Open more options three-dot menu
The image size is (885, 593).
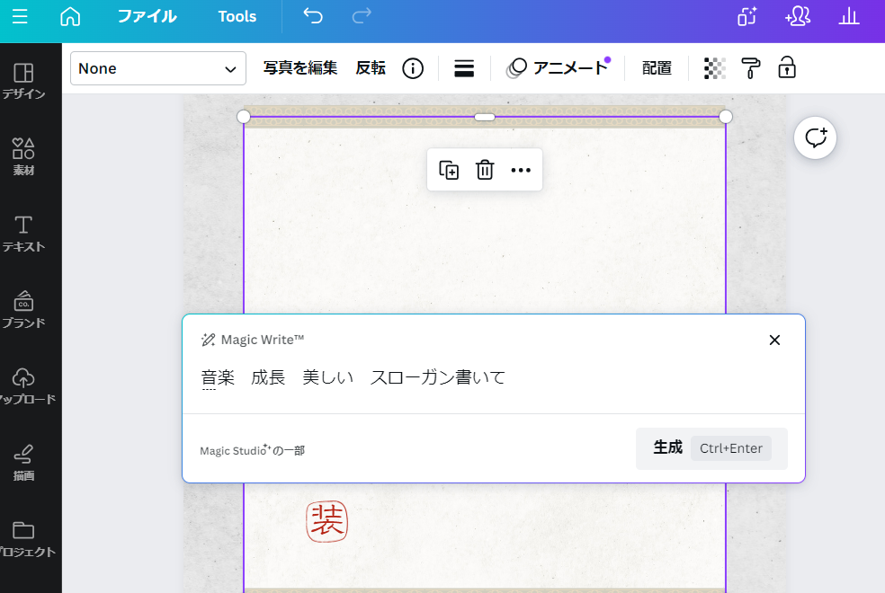(521, 170)
